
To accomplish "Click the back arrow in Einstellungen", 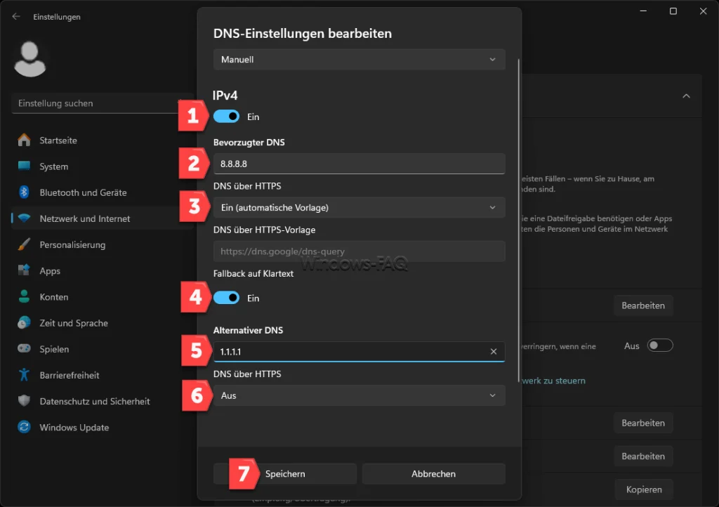I will click(x=16, y=17).
